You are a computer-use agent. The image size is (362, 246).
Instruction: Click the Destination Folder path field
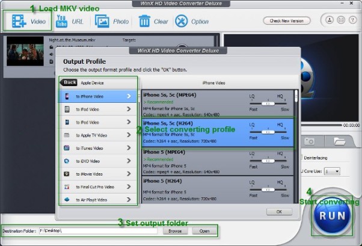click(98, 231)
